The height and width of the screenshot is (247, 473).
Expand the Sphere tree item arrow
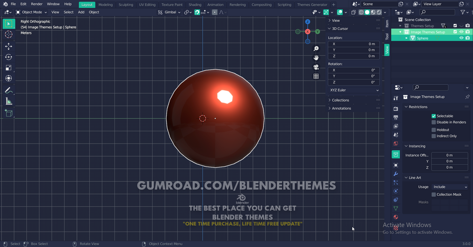pyautogui.click(x=406, y=38)
